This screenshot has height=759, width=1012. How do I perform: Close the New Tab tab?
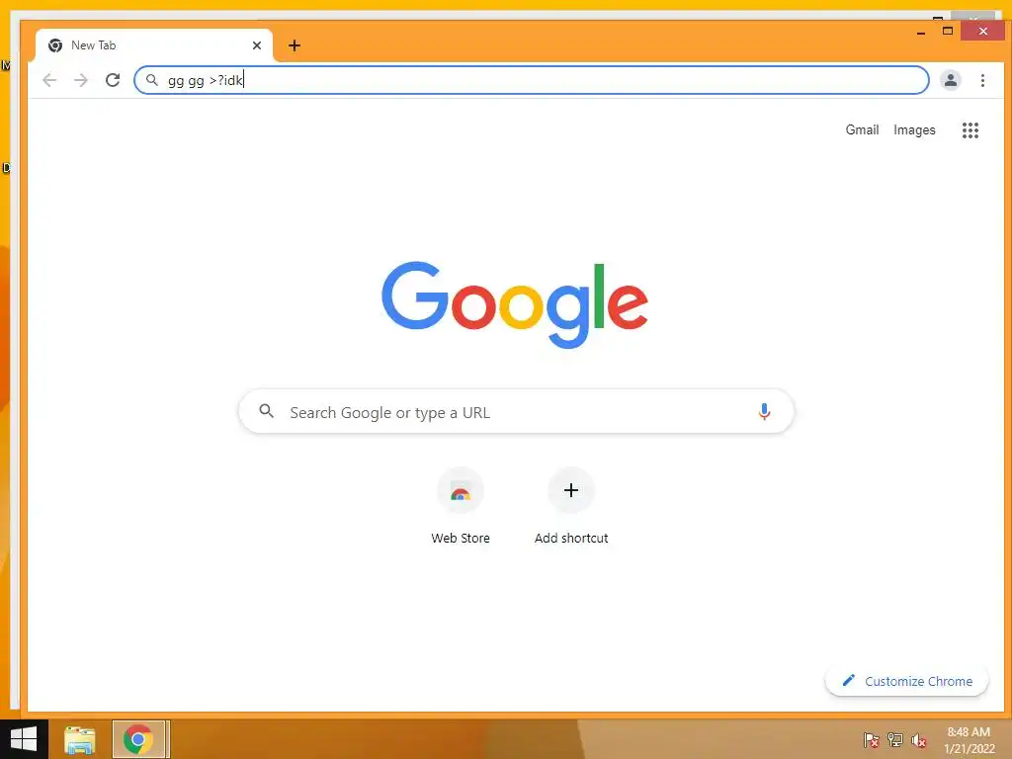click(x=257, y=45)
